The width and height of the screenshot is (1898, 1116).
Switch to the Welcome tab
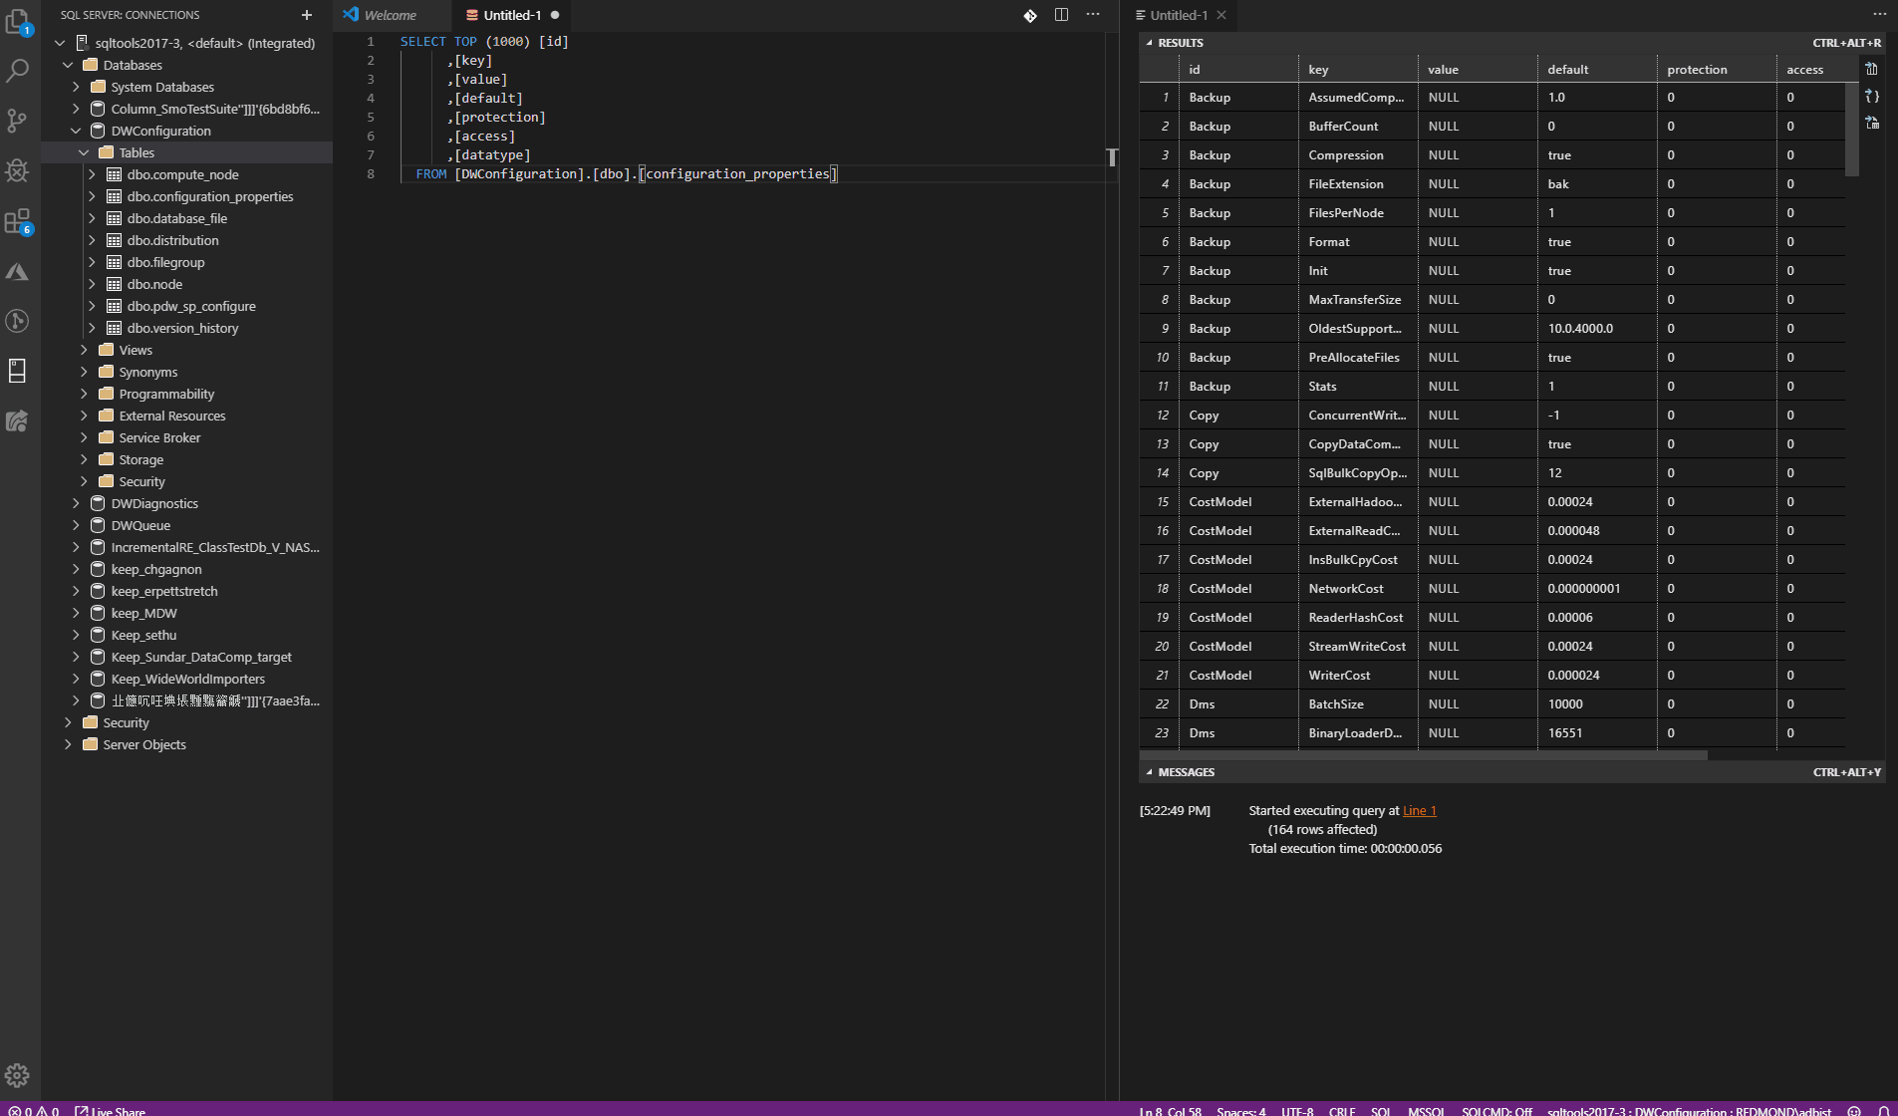[x=391, y=14]
